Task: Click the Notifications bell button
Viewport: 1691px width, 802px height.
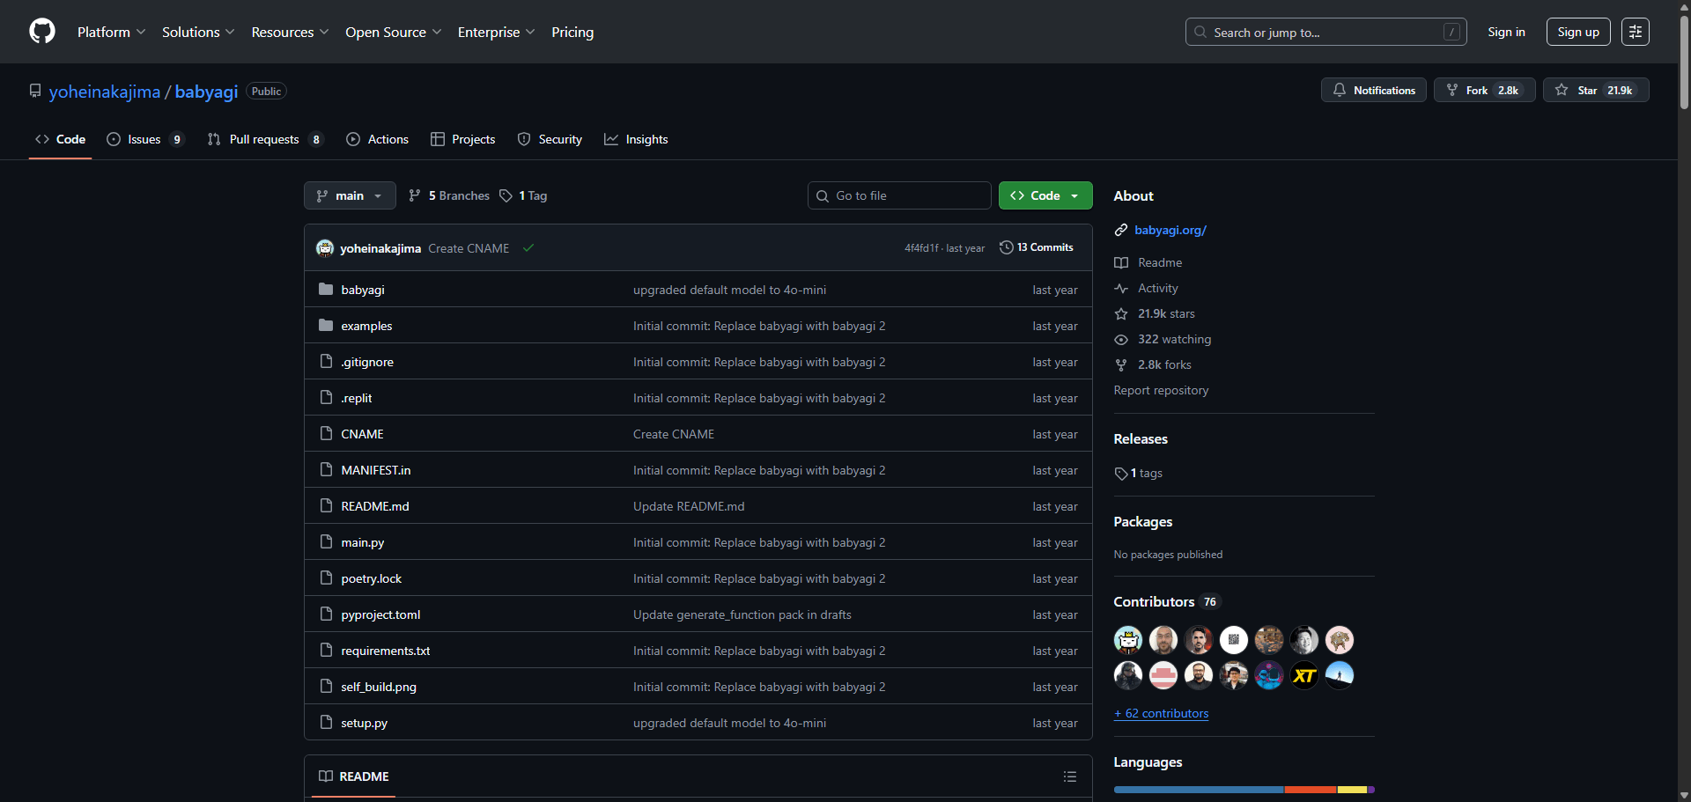Action: click(x=1373, y=90)
